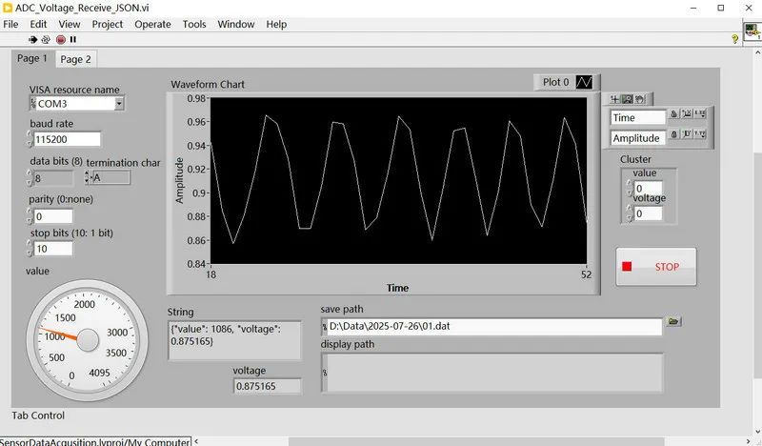Select the Page 1 tab
Viewport: 762px width, 446px height.
click(32, 58)
